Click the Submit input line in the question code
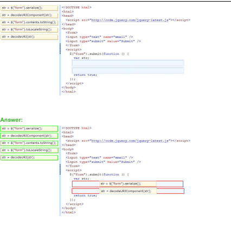This screenshot has width=231, height=230. [x=103, y=41]
